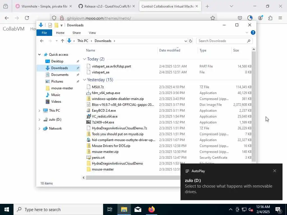This screenshot has height=215, width=287.
Task: Expand zulo (D:) drive node
Action: [39, 119]
